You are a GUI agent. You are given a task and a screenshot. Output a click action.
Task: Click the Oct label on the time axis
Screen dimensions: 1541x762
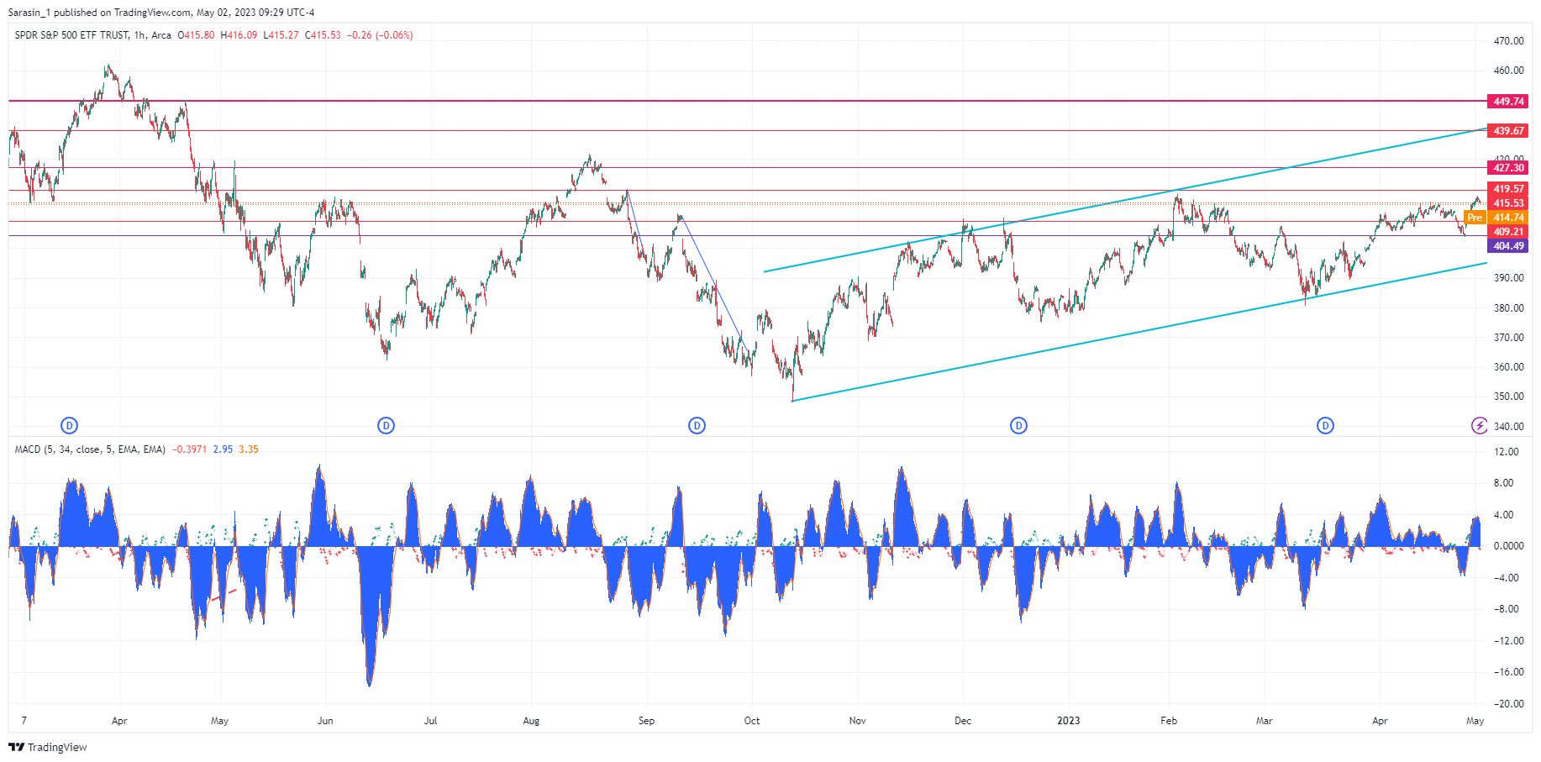752,721
